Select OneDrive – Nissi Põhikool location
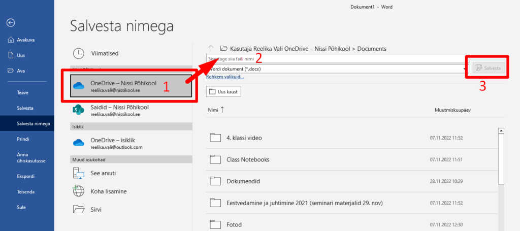Screen dimensions: 520x231 pyautogui.click(x=132, y=86)
